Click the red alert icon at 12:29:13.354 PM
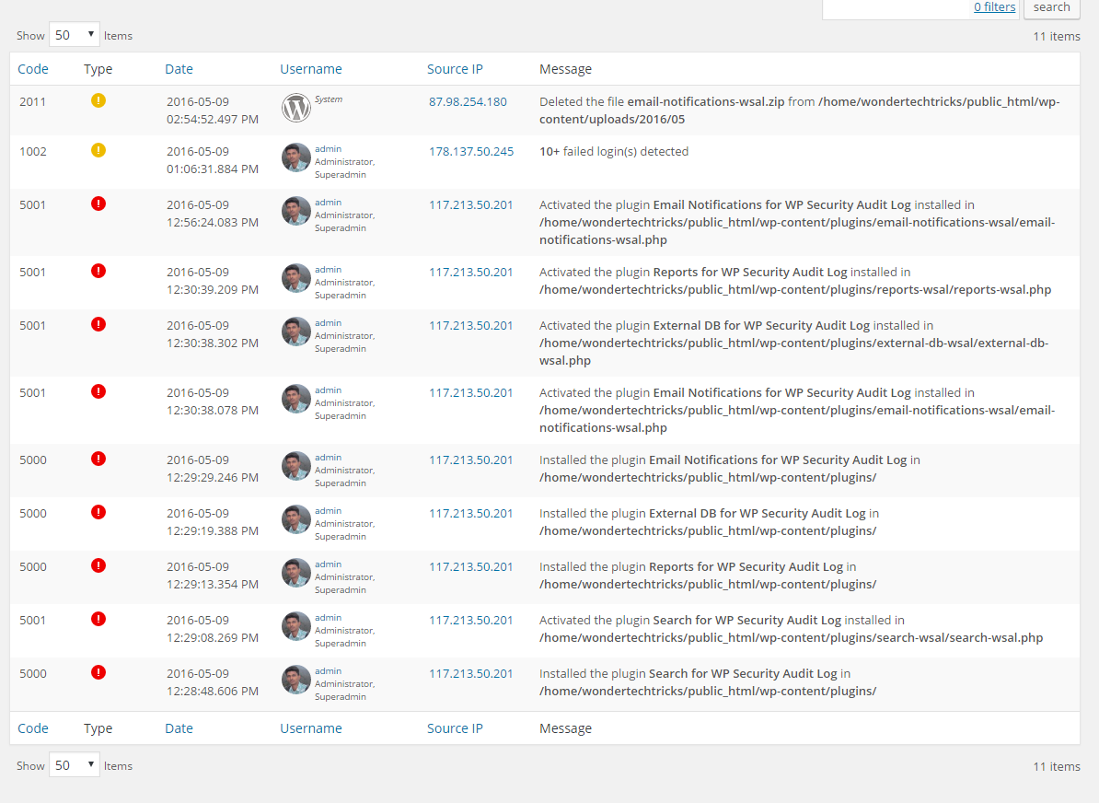The image size is (1099, 803). pos(98,565)
